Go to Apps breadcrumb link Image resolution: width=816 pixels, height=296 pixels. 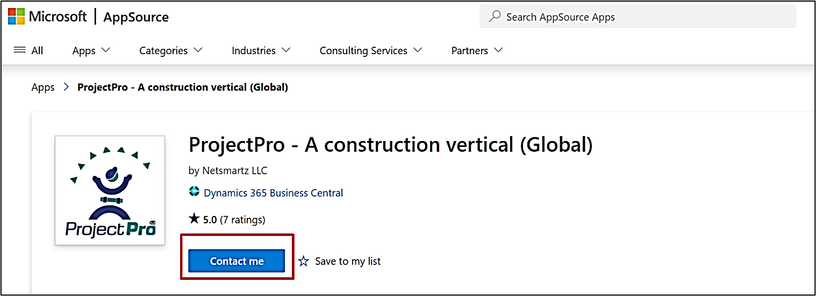coord(43,87)
